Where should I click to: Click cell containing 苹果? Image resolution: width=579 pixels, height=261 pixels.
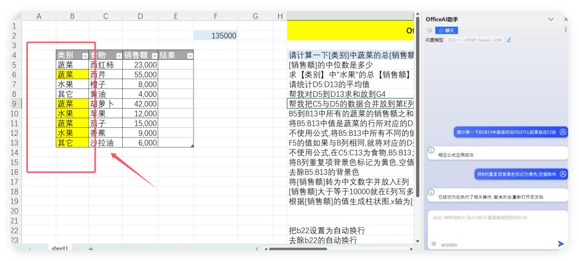coord(106,113)
